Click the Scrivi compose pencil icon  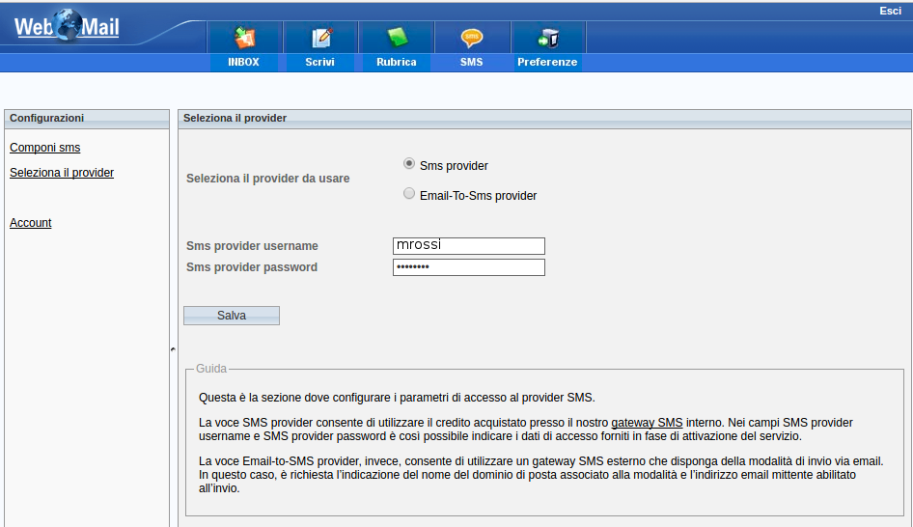(x=321, y=38)
